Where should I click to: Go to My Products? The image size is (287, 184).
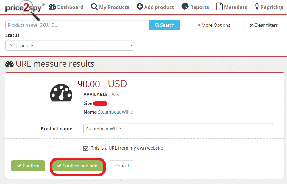pyautogui.click(x=110, y=7)
